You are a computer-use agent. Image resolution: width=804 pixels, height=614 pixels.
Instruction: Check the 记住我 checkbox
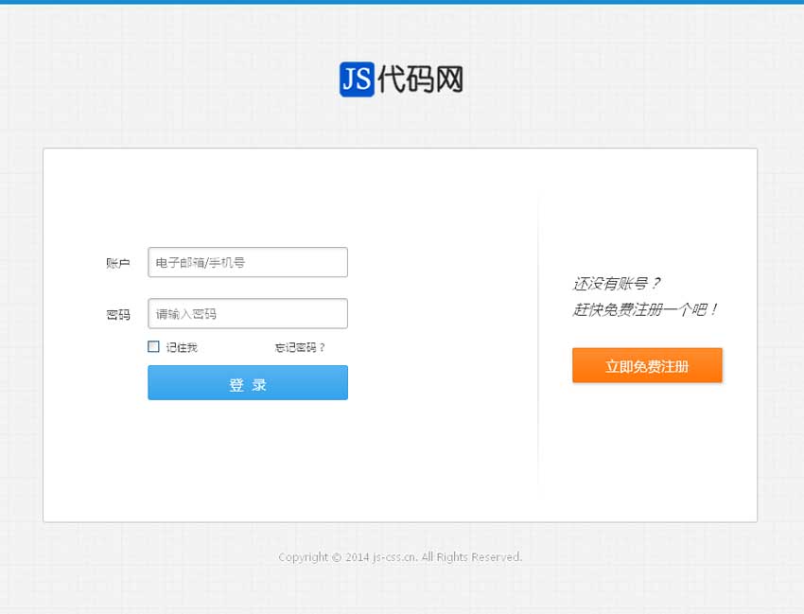click(x=153, y=347)
